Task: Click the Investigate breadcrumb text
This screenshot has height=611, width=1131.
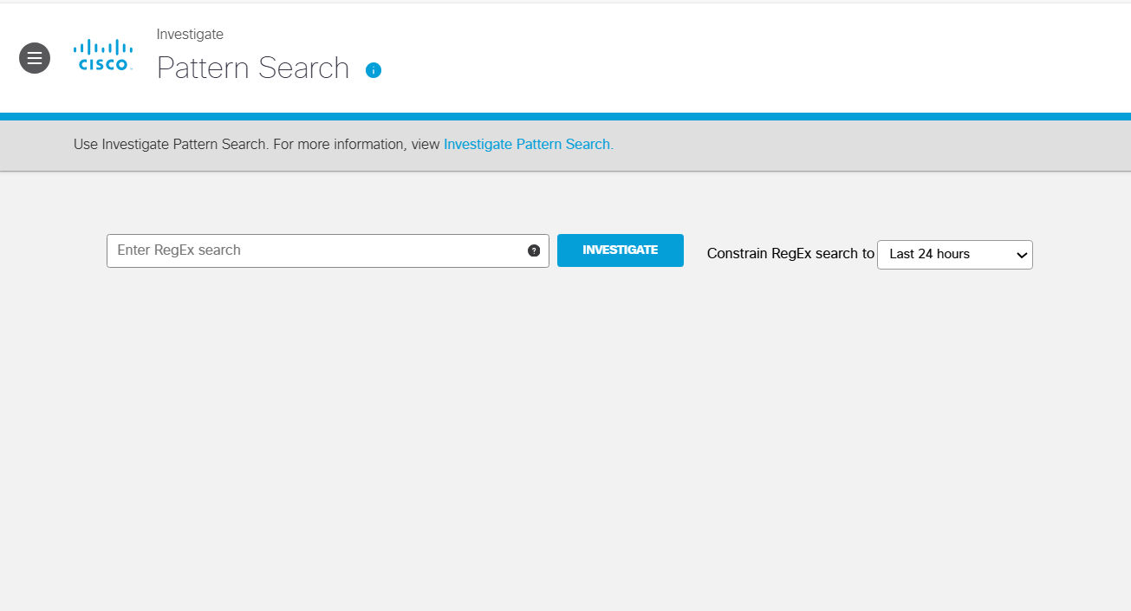Action: [190, 35]
